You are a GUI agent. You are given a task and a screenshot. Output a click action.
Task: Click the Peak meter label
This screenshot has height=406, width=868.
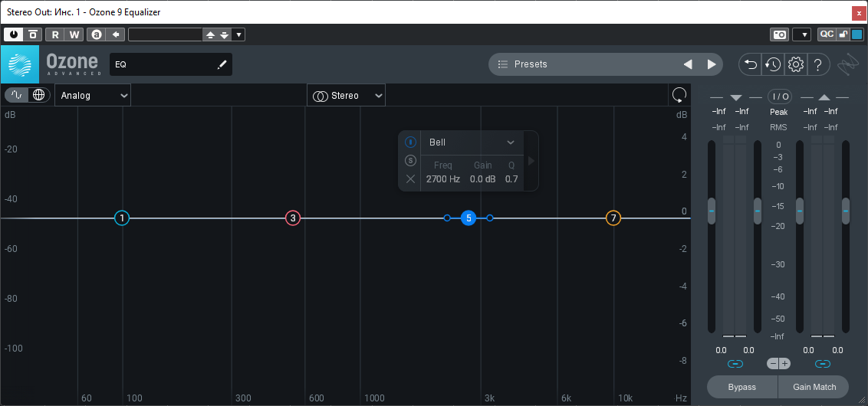click(779, 113)
